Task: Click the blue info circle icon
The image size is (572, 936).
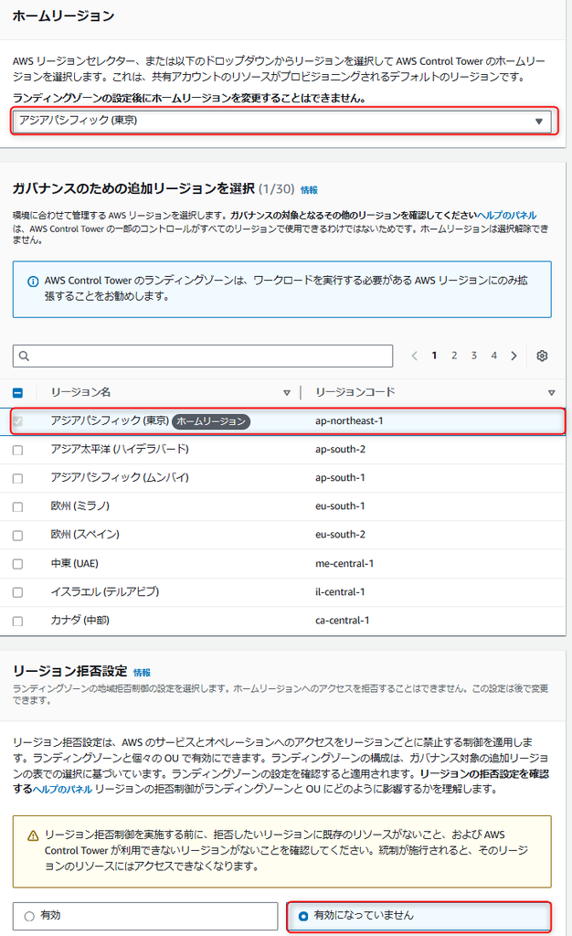Action: (x=34, y=282)
